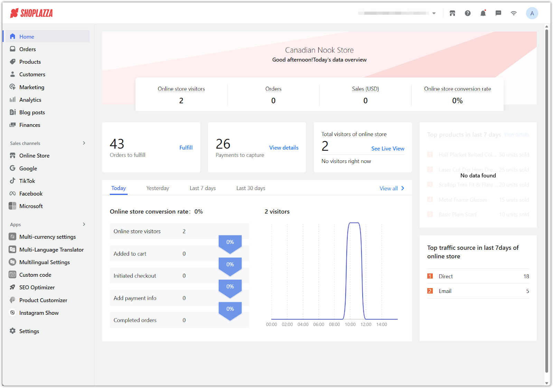The image size is (553, 388).
Task: Click the page vertical scrollbar
Action: (547, 200)
